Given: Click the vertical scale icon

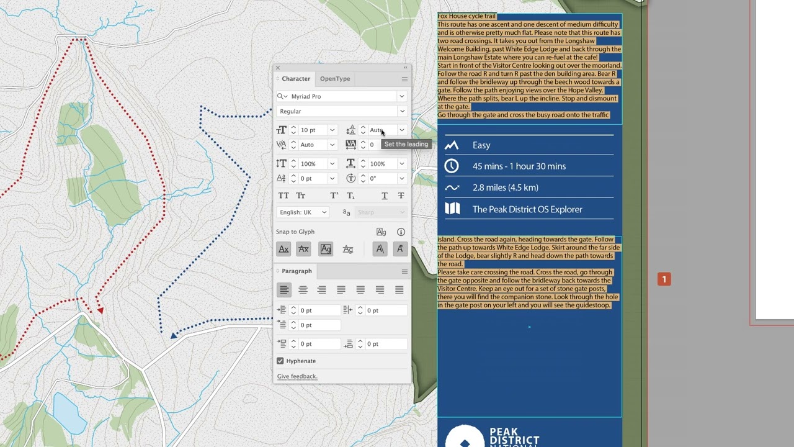Looking at the screenshot, I should [x=282, y=163].
